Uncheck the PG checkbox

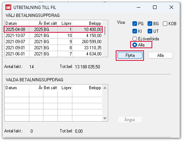tap(135, 24)
